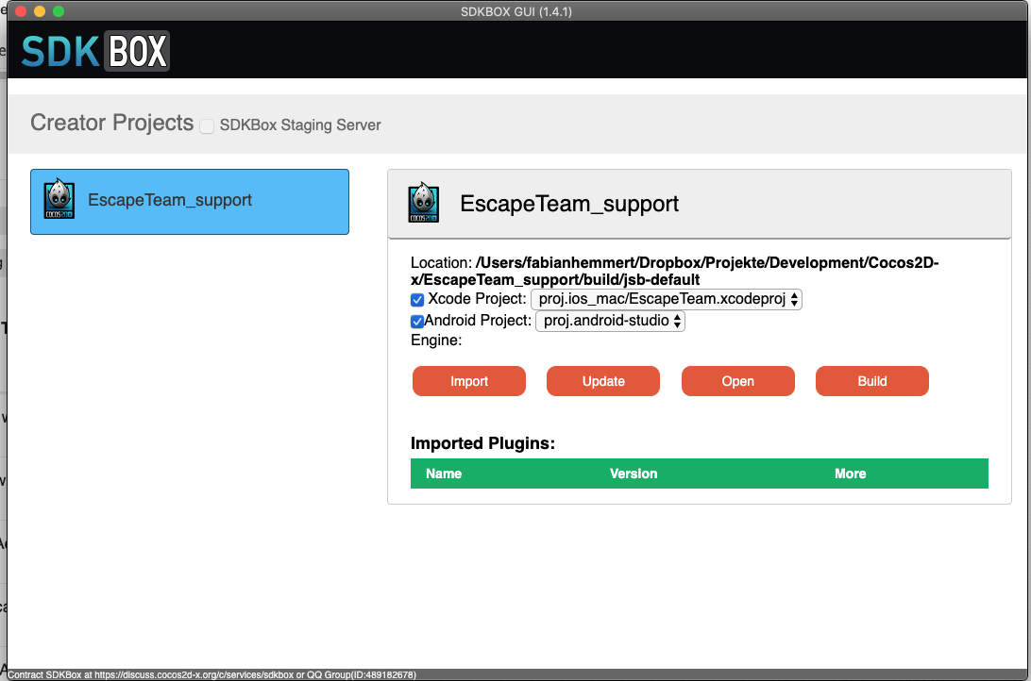Toggle the Android Project checkbox
Screen dimensions: 1031x681
pyautogui.click(x=417, y=322)
